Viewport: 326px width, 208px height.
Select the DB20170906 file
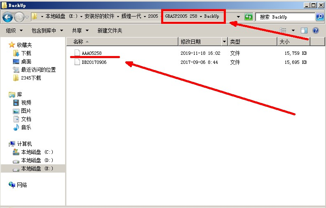pyautogui.click(x=94, y=62)
